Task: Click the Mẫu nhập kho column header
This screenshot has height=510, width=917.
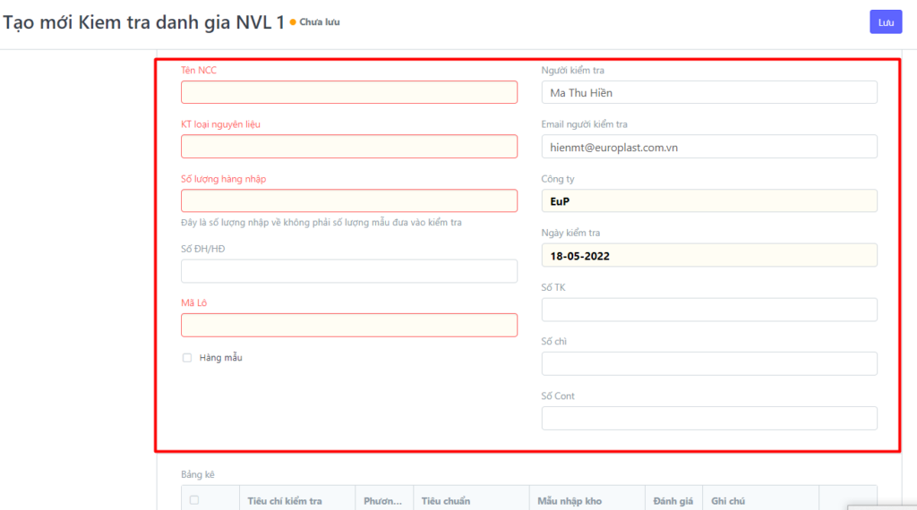Action: click(x=570, y=501)
